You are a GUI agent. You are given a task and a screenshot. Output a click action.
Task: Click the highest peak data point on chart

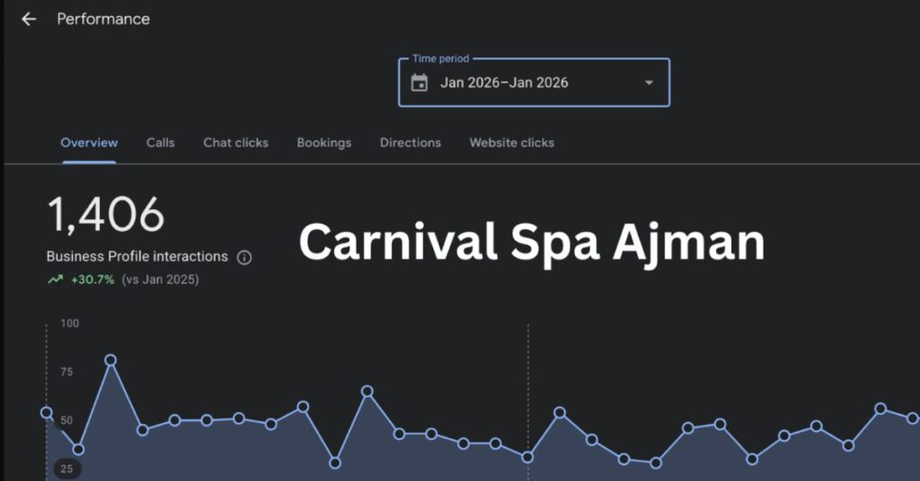[111, 361]
